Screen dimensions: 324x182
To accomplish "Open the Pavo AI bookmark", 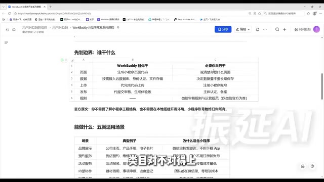I will [185, 19].
